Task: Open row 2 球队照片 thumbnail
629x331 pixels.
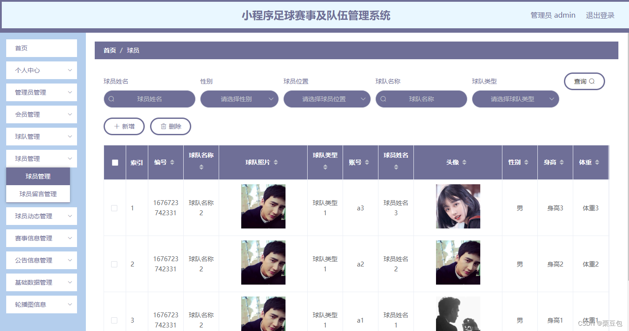Action: (263, 263)
